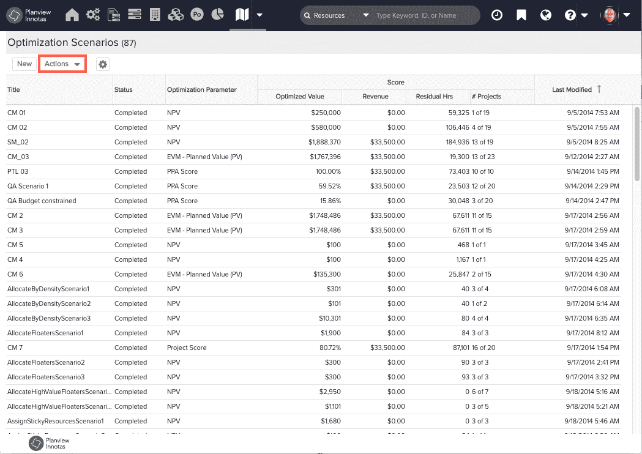This screenshot has height=454, width=642.
Task: Select the QA Budget constrained scenario
Action: pos(42,201)
